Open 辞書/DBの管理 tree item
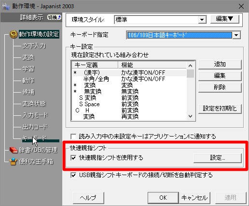 click(38, 150)
